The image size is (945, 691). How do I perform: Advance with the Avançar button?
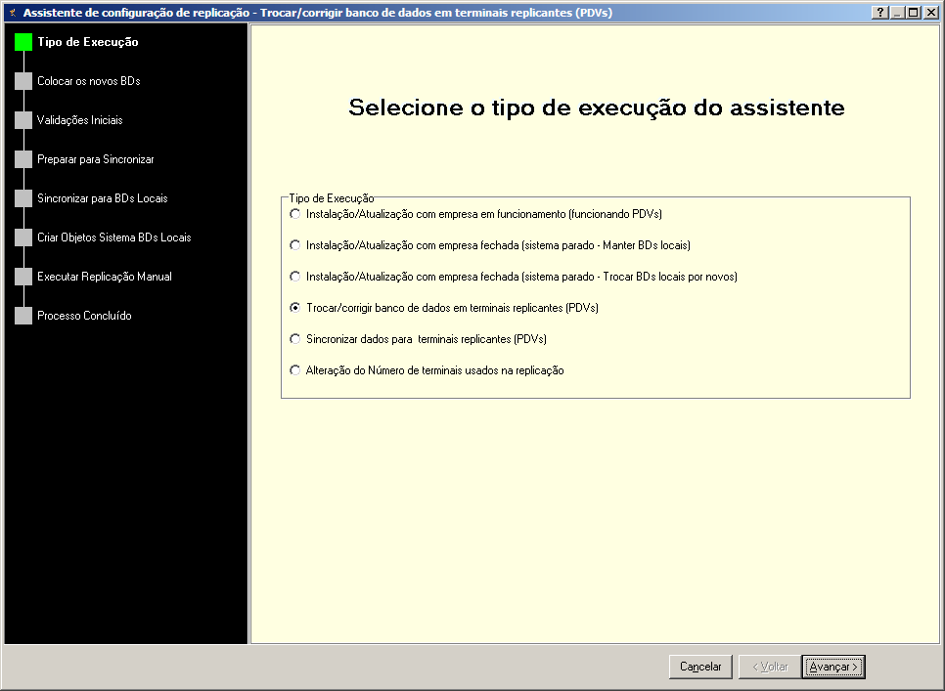pyautogui.click(x=833, y=667)
